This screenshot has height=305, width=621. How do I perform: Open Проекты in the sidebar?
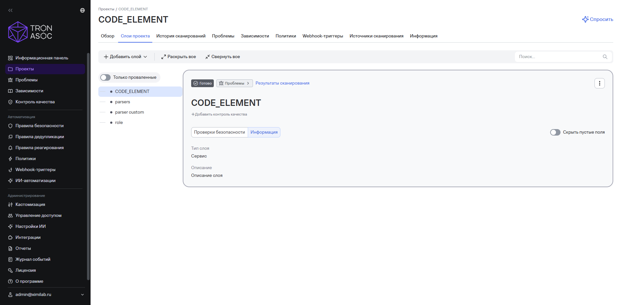point(45,69)
